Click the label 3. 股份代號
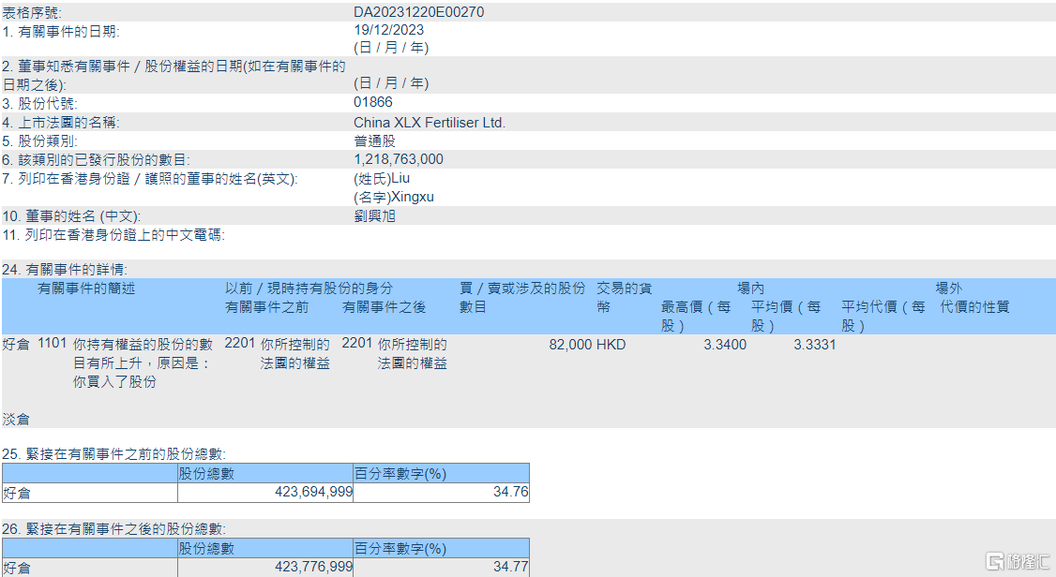 [39, 104]
